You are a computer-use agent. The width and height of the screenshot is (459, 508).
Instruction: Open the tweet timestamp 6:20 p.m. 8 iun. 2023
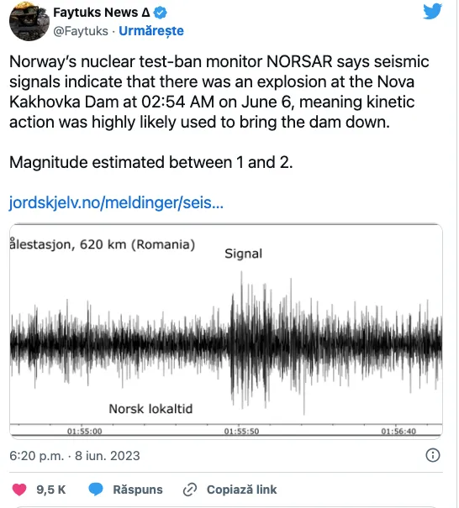75,455
